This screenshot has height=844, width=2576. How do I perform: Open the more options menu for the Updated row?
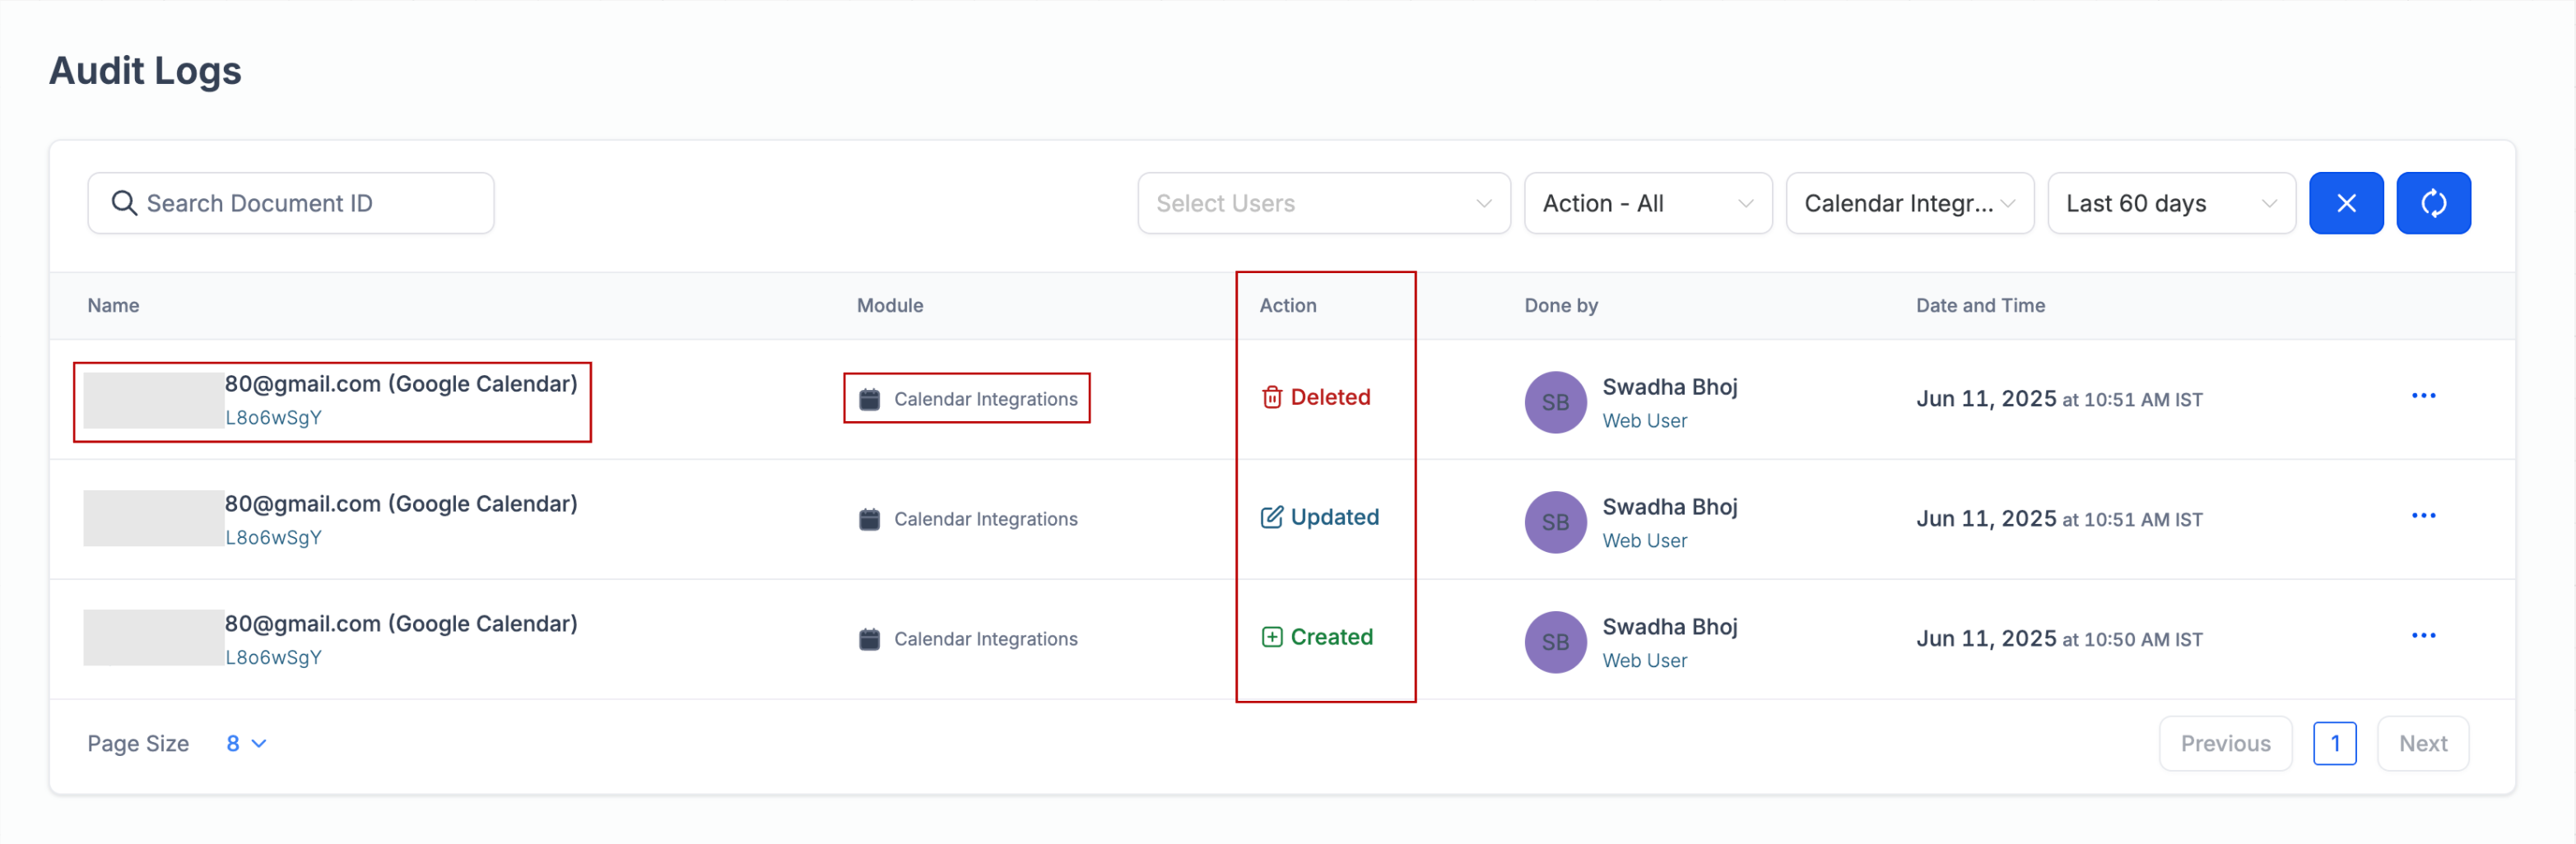(x=2423, y=516)
